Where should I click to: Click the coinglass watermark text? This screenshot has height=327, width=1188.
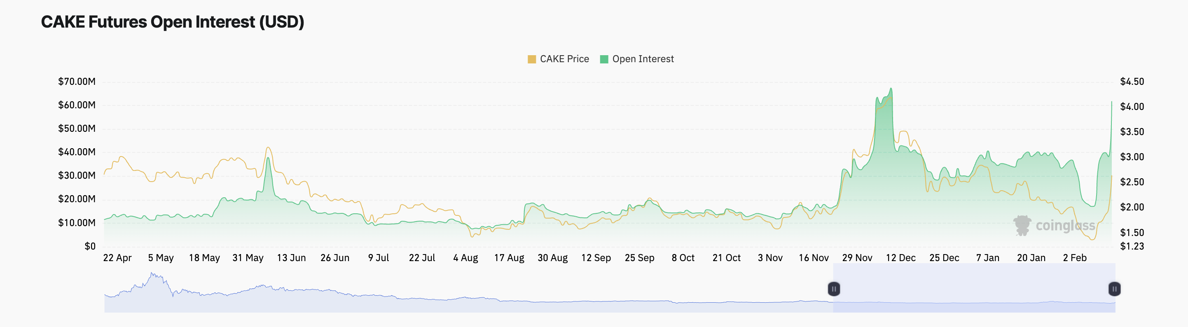1065,226
